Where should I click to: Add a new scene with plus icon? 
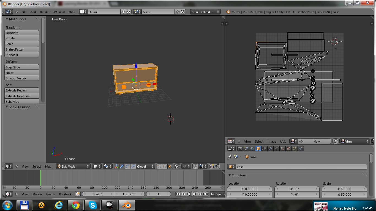pos(178,12)
